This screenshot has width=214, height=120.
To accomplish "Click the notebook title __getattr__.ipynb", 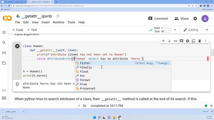I will (36, 16).
